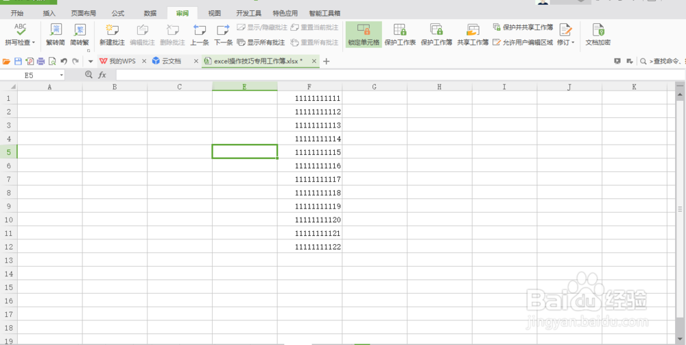686x345 pixels.
Task: Add a comment with 新建批注
Action: (112, 34)
